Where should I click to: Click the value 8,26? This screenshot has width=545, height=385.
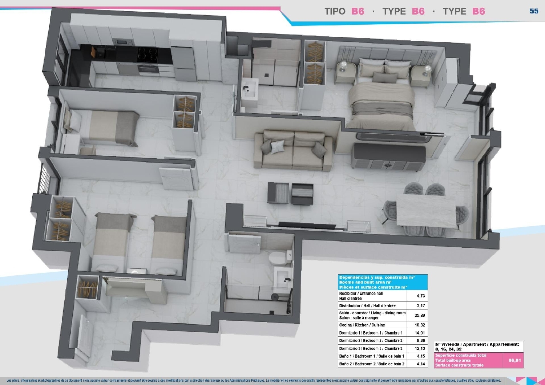pos(421,341)
